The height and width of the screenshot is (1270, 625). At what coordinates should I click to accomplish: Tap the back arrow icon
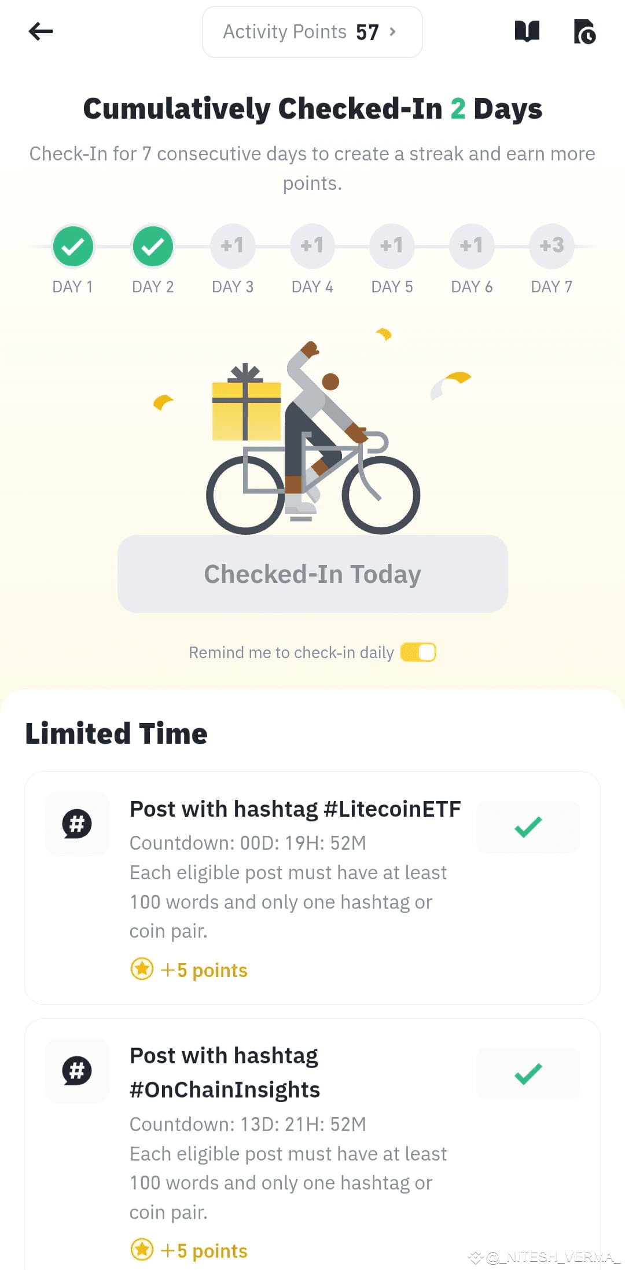[x=41, y=31]
